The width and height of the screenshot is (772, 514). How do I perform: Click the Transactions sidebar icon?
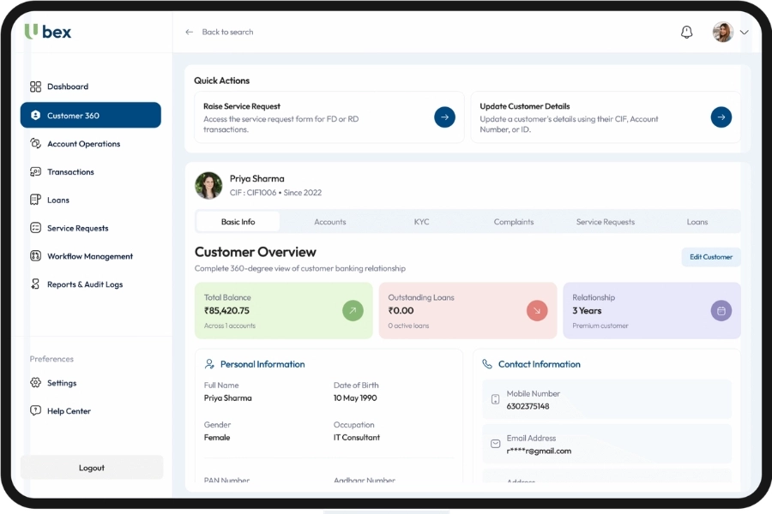point(35,172)
